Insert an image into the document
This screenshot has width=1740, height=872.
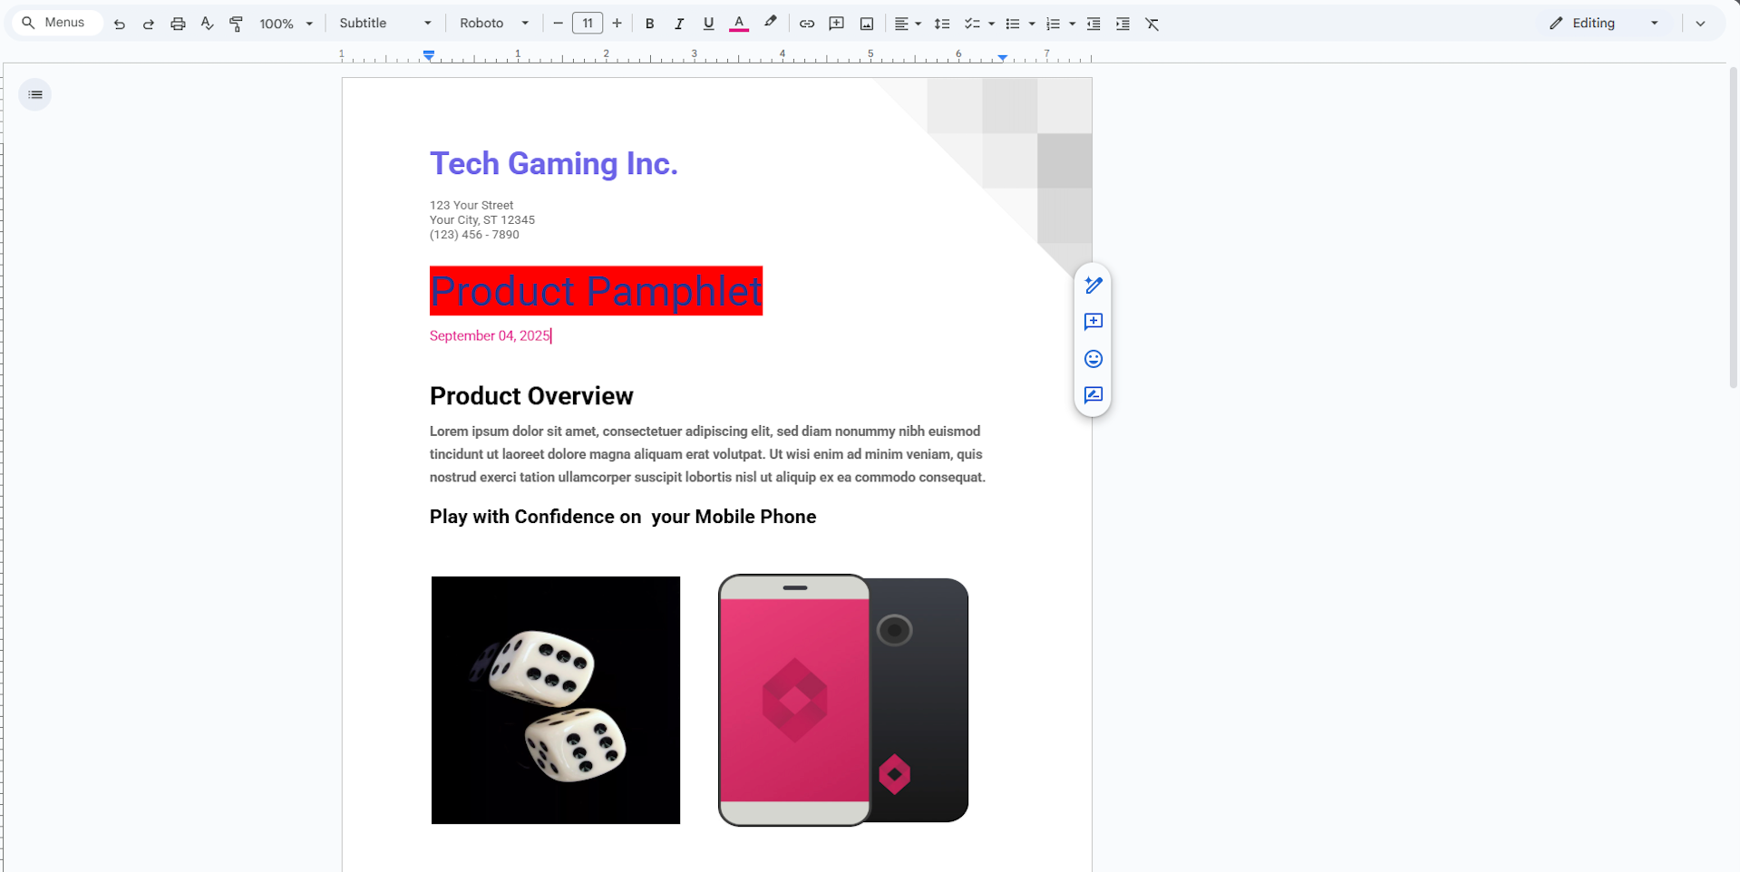pyautogui.click(x=866, y=24)
